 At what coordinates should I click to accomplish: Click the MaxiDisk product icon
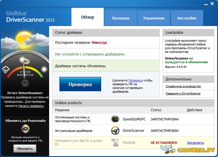(115, 142)
